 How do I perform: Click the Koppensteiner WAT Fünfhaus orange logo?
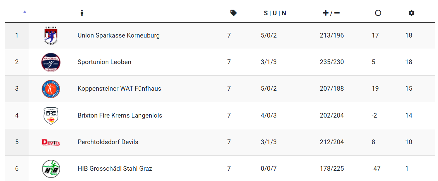click(x=51, y=89)
